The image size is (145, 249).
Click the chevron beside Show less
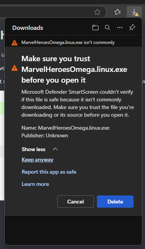tap(55, 149)
